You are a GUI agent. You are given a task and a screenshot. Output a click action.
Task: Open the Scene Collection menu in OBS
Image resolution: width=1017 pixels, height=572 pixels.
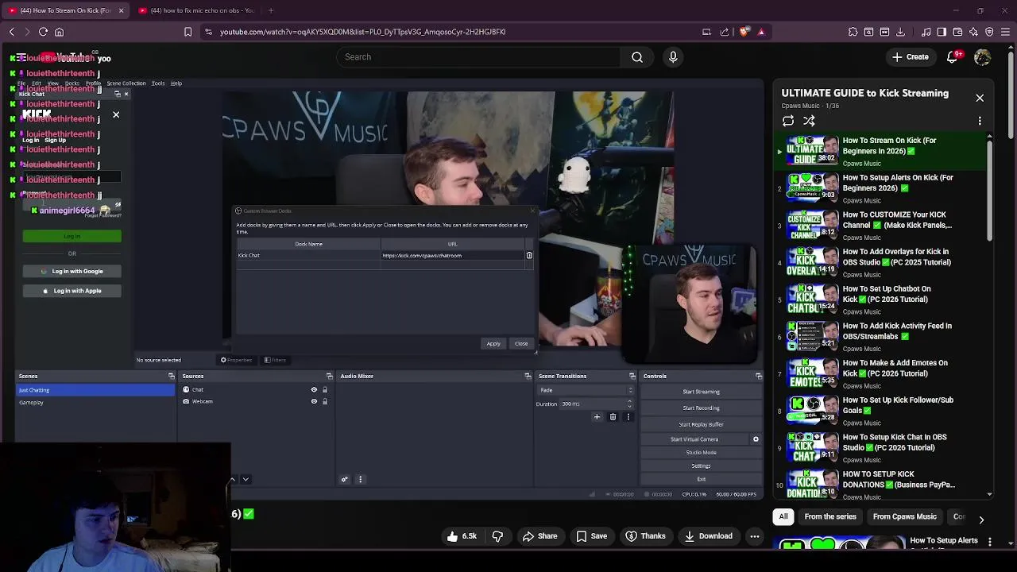(x=126, y=83)
